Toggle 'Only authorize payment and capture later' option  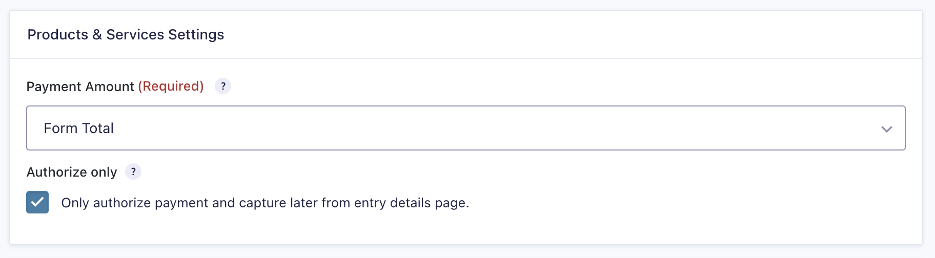click(37, 202)
